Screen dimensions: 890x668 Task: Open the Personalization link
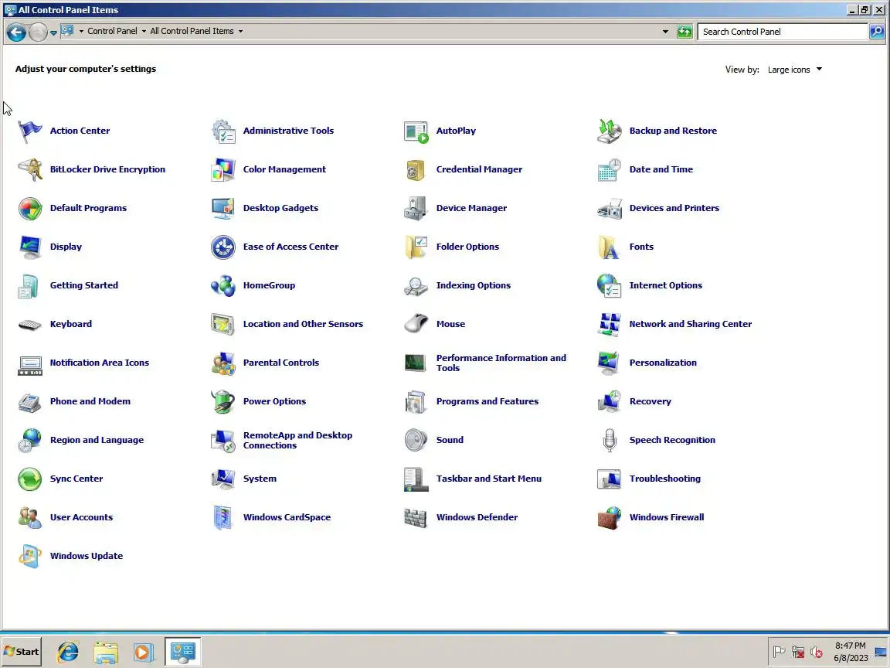662,363
